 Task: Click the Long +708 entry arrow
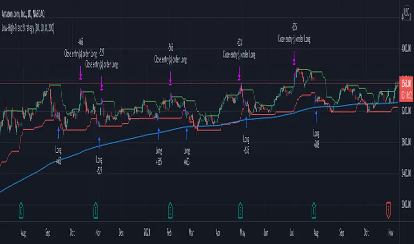[316, 116]
